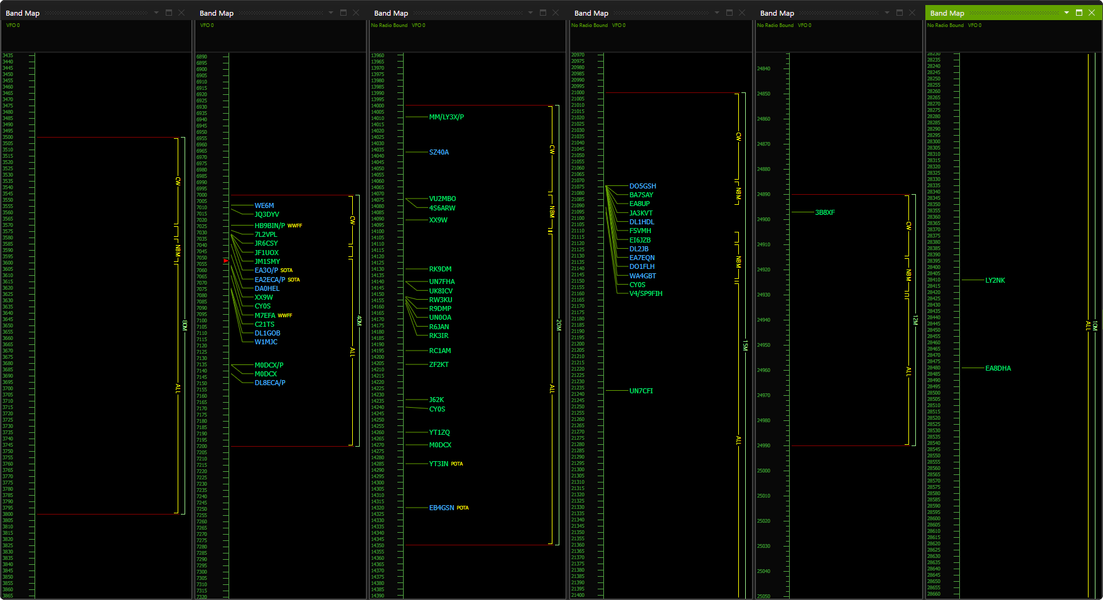The height and width of the screenshot is (600, 1103).
Task: Click the Band Map title of the leftmost docked window
Action: point(22,12)
